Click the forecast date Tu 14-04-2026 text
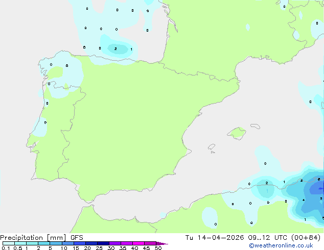Viewport: 324px width, 250px height. 215,238
